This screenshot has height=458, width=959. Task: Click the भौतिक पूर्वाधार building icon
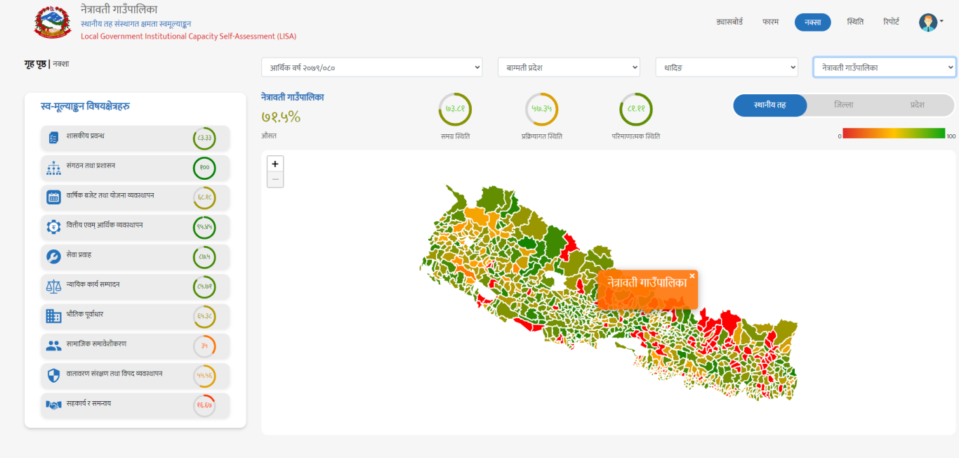pyautogui.click(x=53, y=316)
